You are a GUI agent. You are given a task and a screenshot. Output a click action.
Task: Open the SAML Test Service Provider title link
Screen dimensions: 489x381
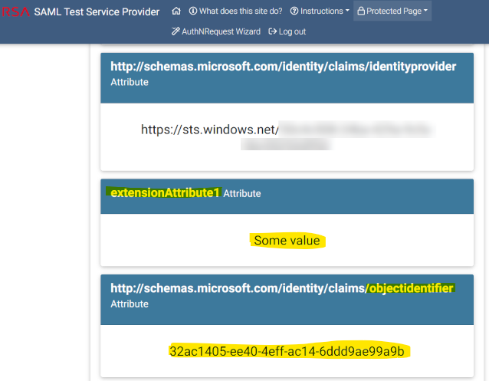pos(97,11)
